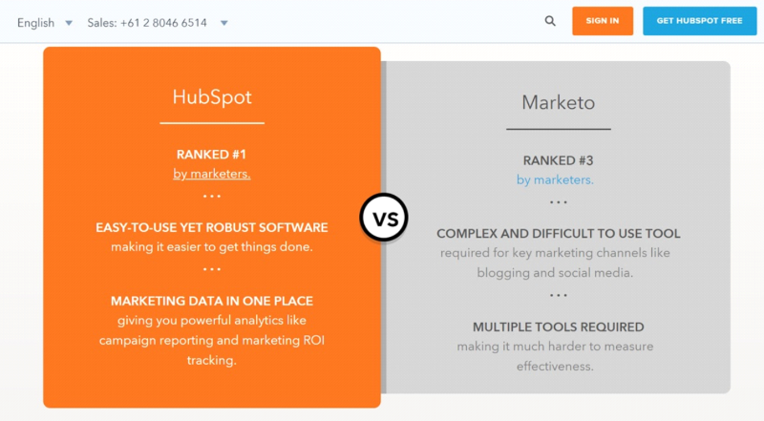
Task: Click the GET HUBSPOT FREE button
Action: [700, 21]
